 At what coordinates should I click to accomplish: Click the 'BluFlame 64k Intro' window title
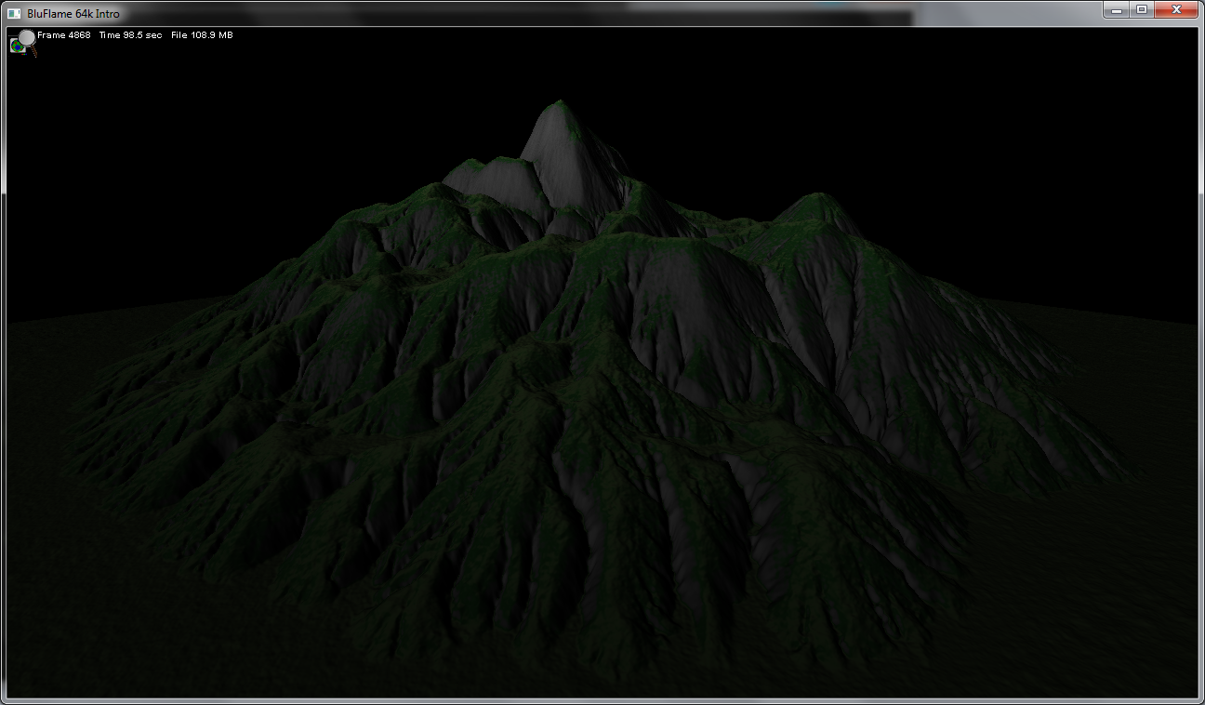(x=73, y=13)
